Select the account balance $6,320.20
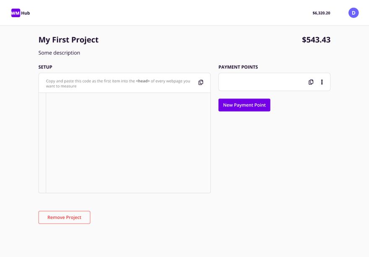The image size is (369, 257). pyautogui.click(x=321, y=13)
